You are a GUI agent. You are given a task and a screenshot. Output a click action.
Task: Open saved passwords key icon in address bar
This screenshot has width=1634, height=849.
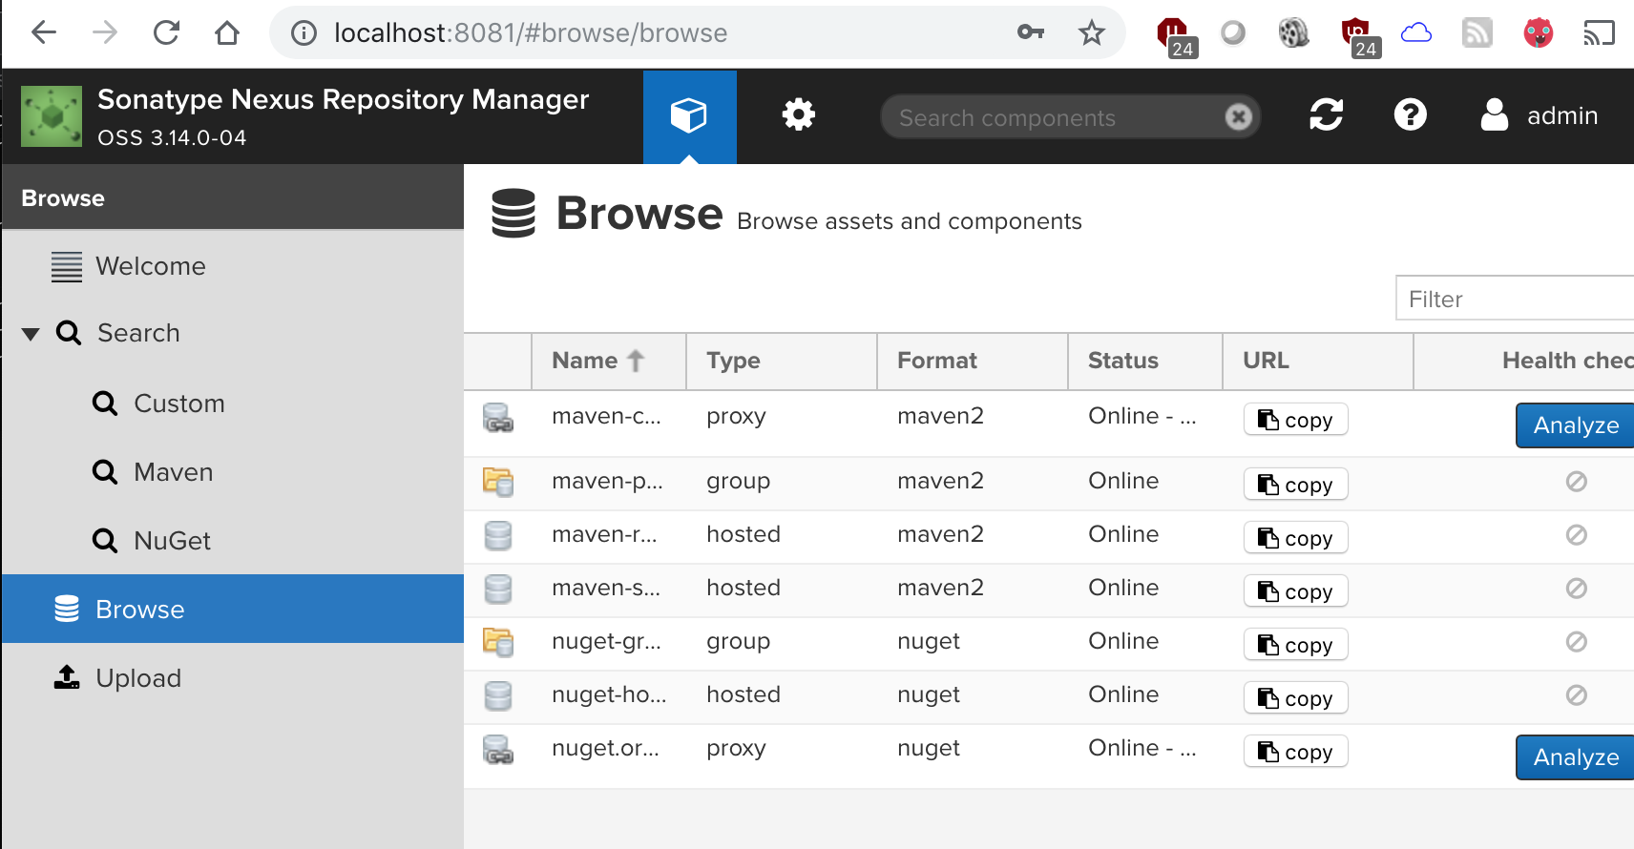click(1031, 33)
